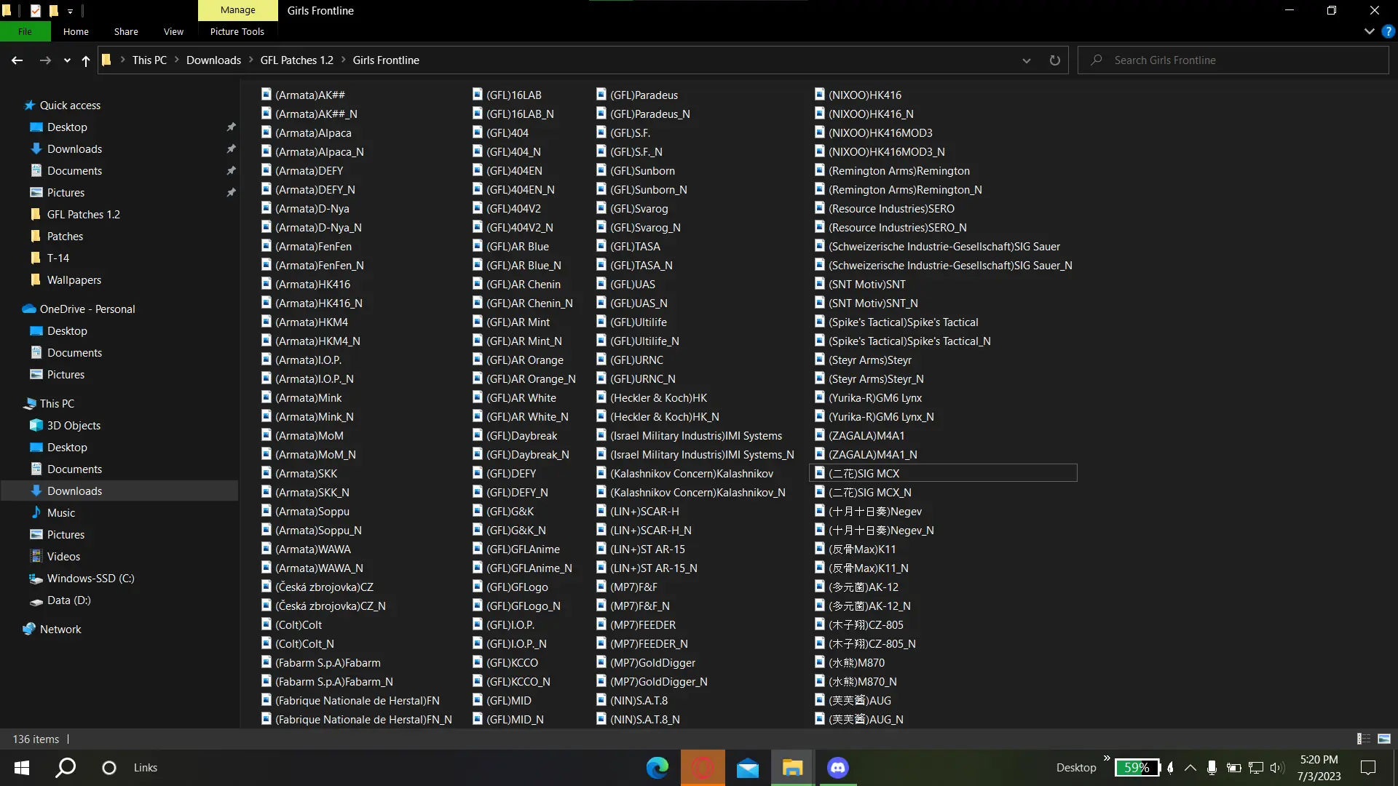The height and width of the screenshot is (786, 1398).
Task: Select the (Yurika-R)GM6 Lynx file
Action: click(x=874, y=398)
